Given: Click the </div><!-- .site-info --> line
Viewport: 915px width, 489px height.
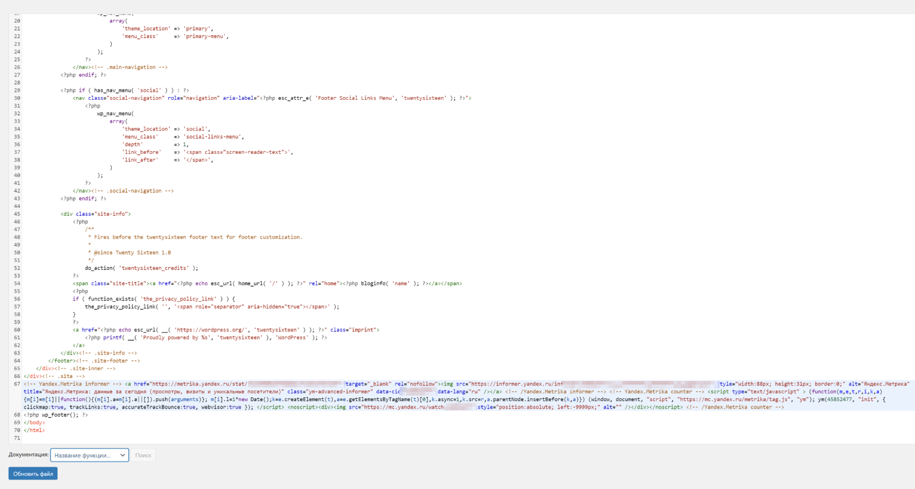Looking at the screenshot, I should 99,353.
